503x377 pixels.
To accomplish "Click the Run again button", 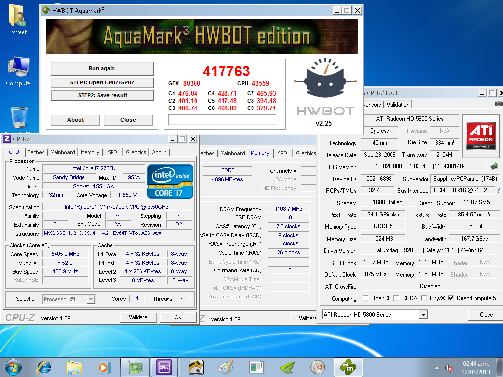I will point(102,68).
